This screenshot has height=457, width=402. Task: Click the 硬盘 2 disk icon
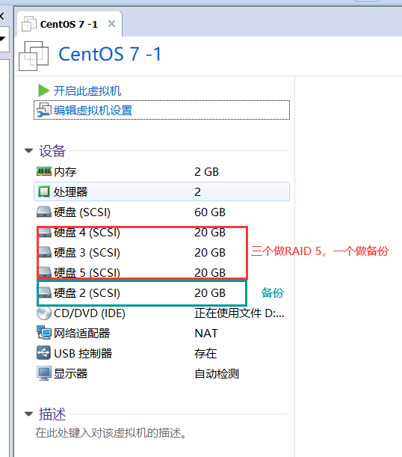[45, 292]
